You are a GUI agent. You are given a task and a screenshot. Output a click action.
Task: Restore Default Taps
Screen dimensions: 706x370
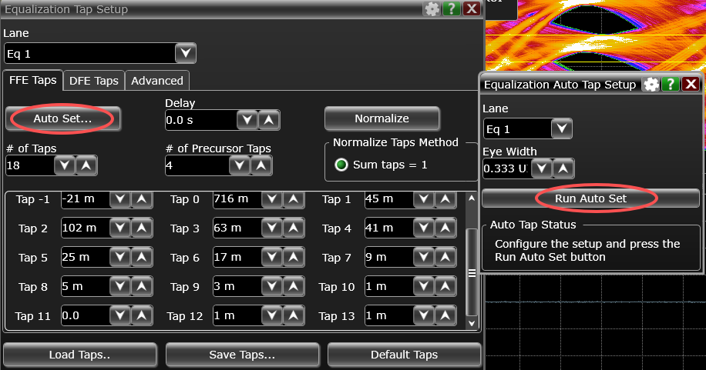tap(405, 355)
